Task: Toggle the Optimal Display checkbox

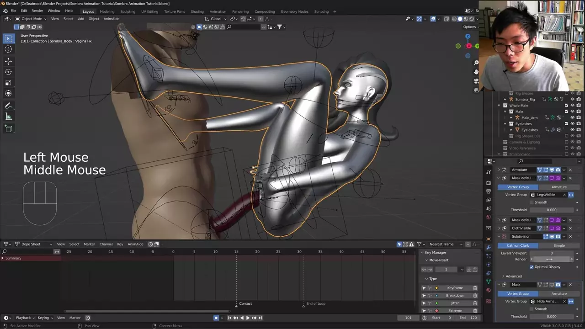Action: (532, 267)
